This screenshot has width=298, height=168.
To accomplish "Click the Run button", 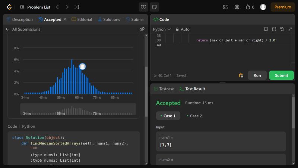I will click(x=257, y=75).
